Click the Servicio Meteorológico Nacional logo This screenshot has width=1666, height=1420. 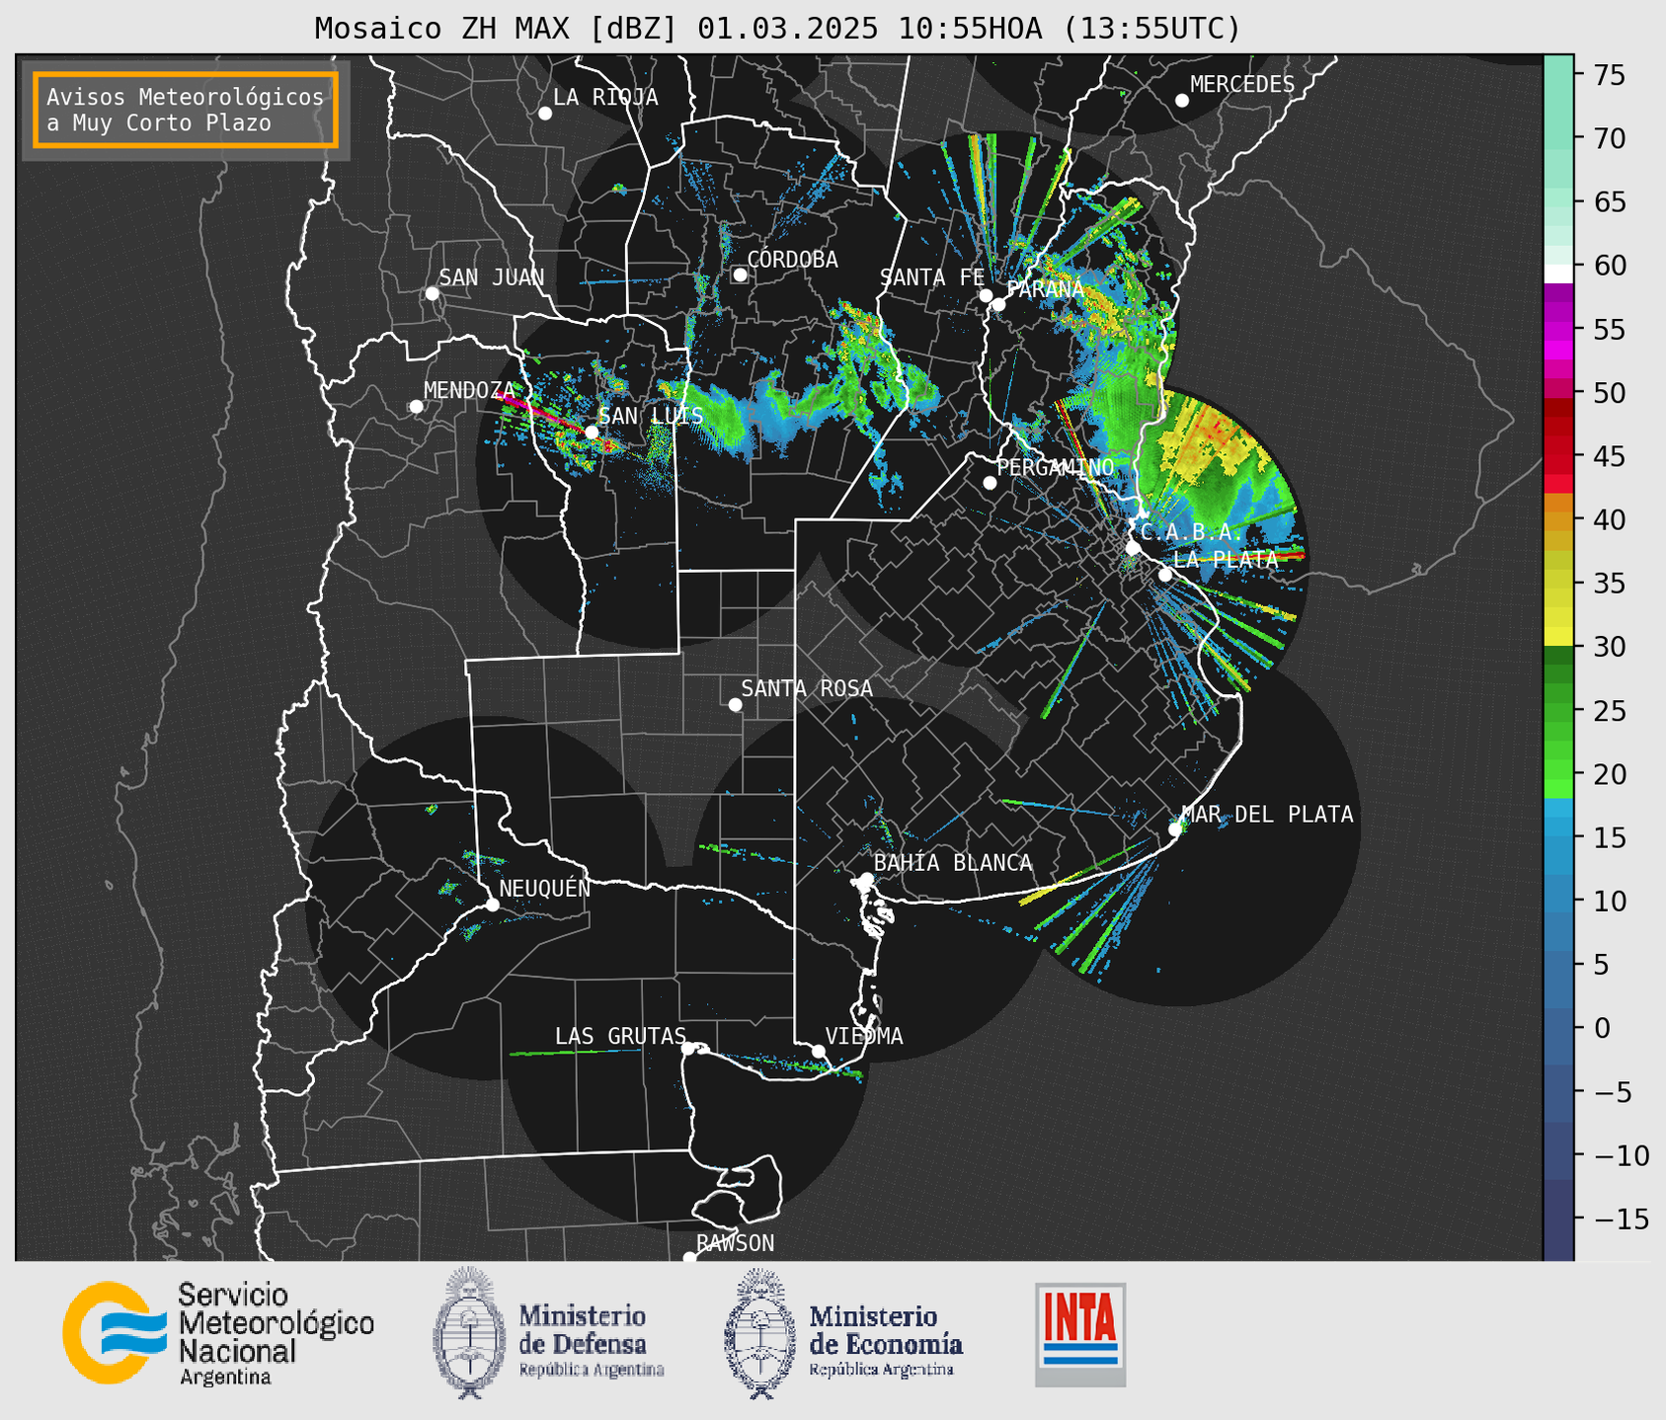click(x=218, y=1333)
